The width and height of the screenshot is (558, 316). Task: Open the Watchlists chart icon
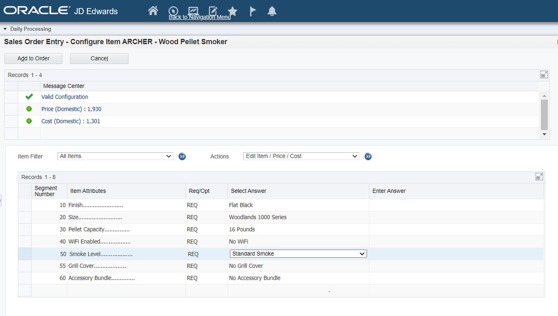point(193,11)
